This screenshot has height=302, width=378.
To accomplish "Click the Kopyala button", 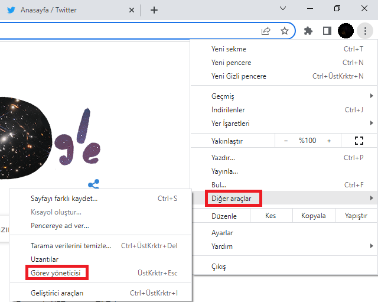I will (x=314, y=216).
